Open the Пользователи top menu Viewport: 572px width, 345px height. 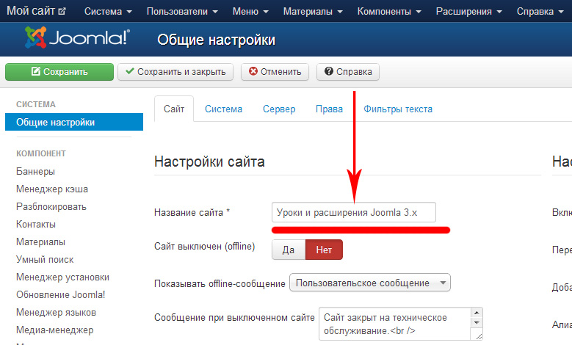pyautogui.click(x=182, y=12)
